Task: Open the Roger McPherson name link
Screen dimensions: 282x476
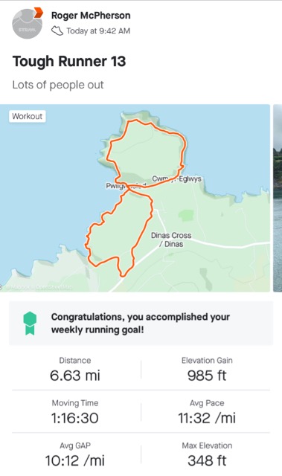Action: coord(91,16)
